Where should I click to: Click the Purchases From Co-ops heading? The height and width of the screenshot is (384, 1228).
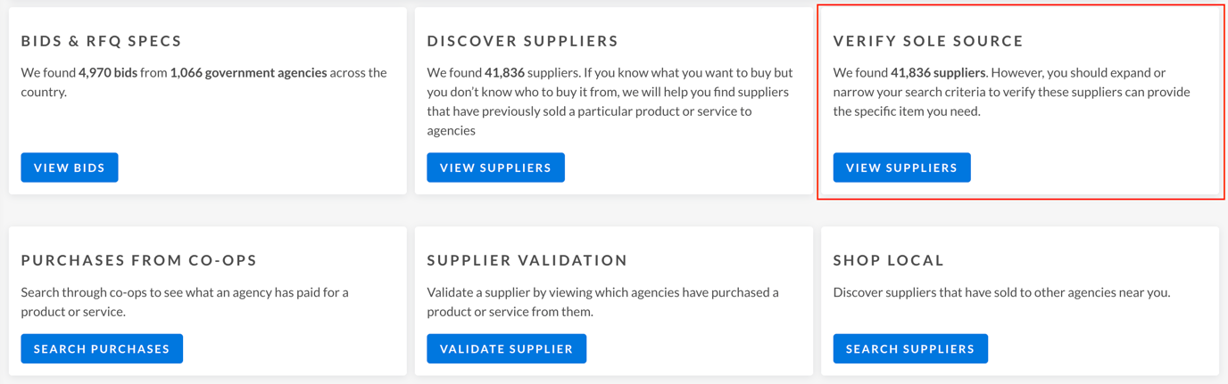coord(139,260)
